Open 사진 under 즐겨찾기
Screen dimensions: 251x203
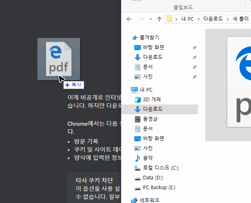pyautogui.click(x=148, y=77)
